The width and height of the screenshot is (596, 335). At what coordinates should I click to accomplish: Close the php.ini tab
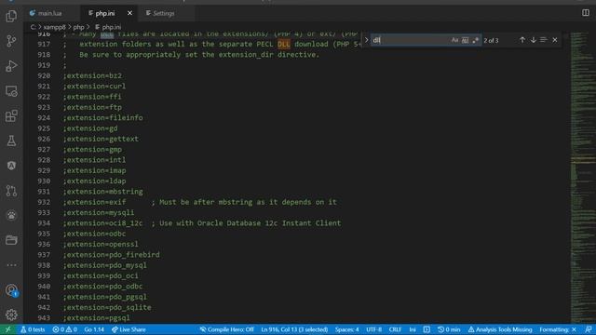[x=129, y=13]
